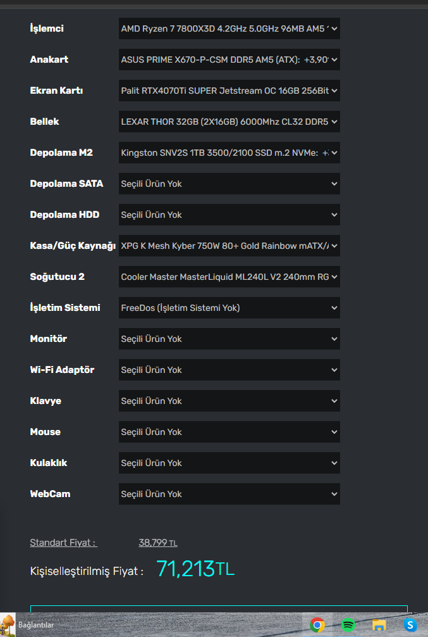Open the İşlemci processor dropdown
Viewport: 428px width, 637px height.
coord(229,28)
